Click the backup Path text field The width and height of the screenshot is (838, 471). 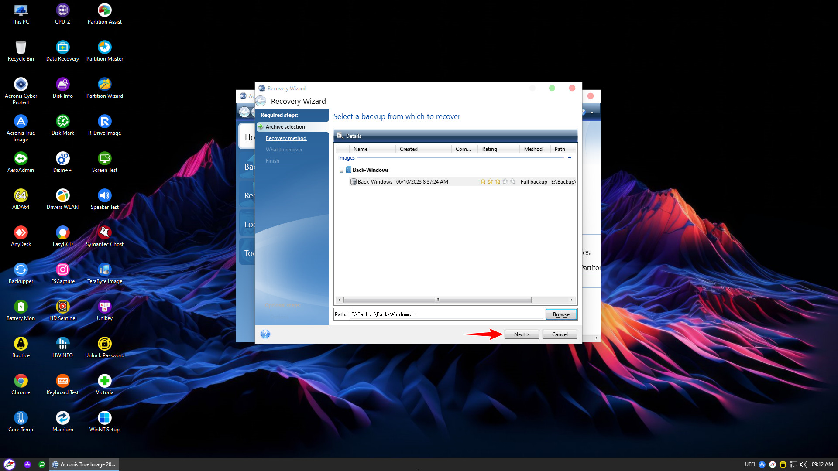coord(445,314)
